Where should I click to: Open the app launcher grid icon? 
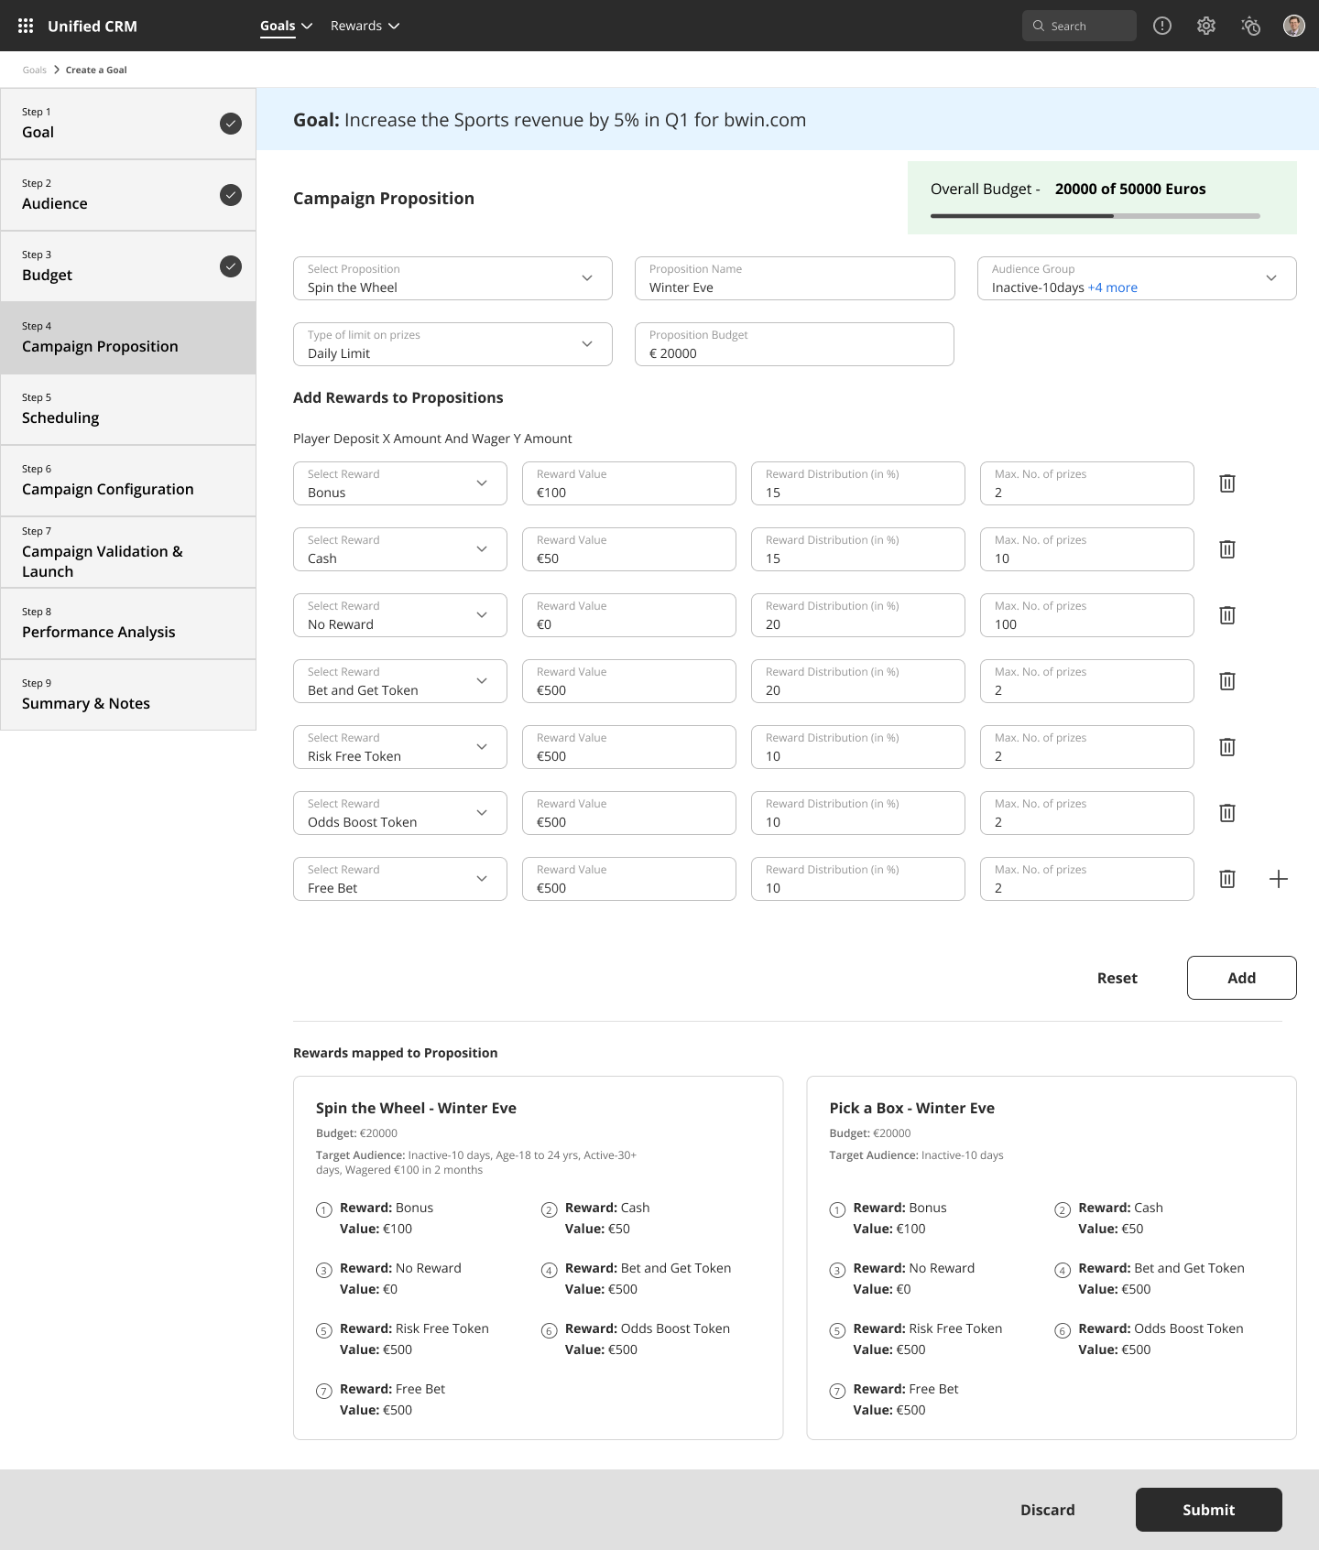[x=26, y=26]
